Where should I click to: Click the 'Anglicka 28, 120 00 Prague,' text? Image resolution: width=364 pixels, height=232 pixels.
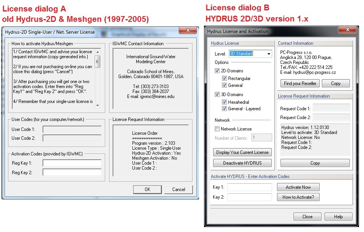click(306, 57)
